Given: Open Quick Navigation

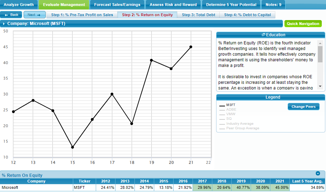Looking at the screenshot, I should (x=303, y=24).
